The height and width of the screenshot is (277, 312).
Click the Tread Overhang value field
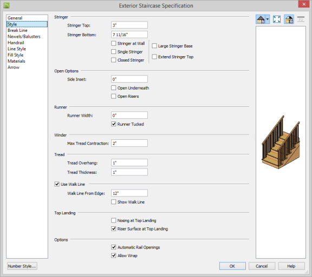[x=129, y=163]
